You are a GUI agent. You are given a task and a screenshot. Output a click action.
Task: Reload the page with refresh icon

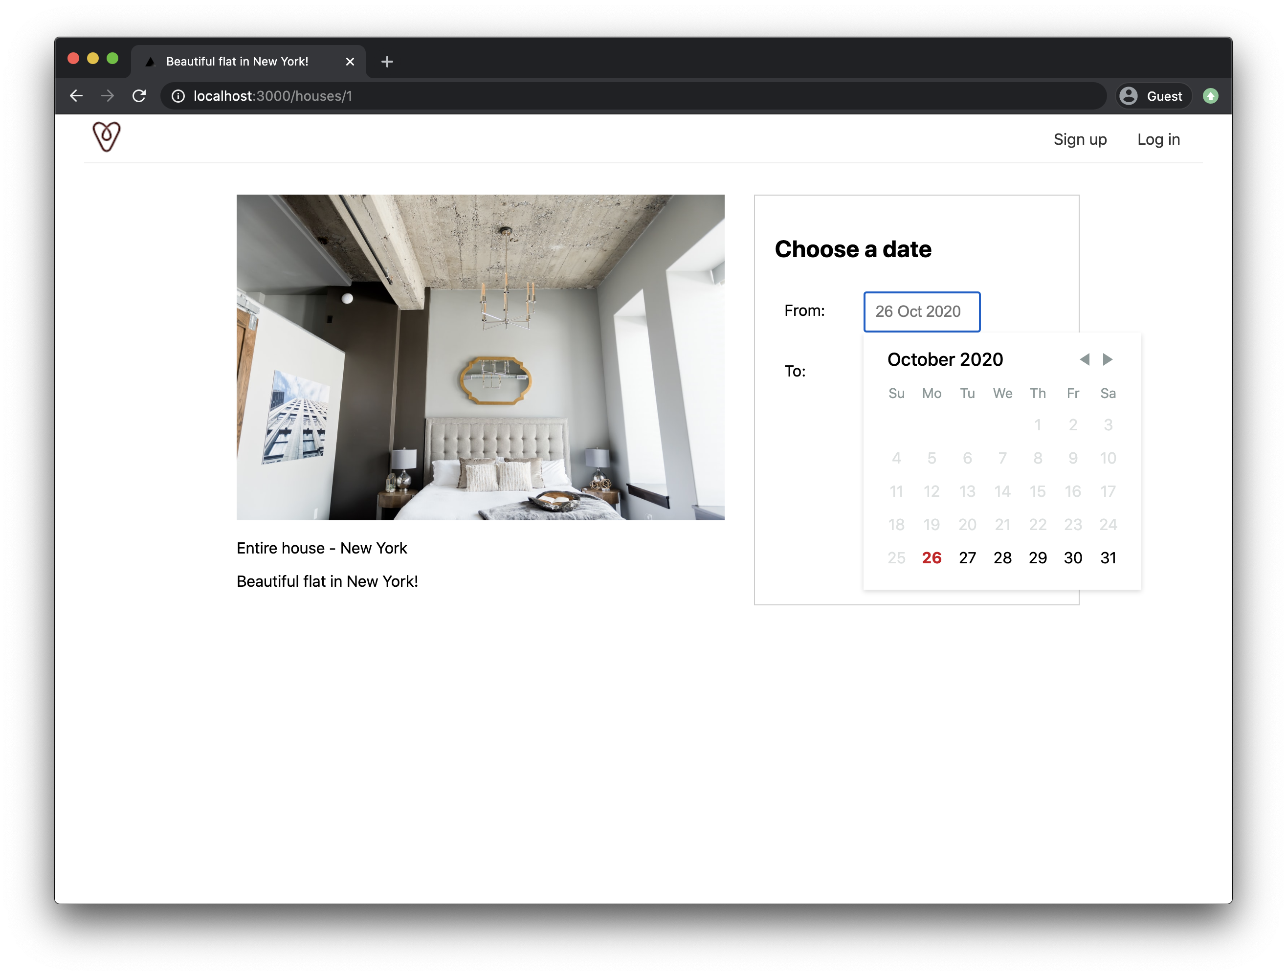point(139,96)
